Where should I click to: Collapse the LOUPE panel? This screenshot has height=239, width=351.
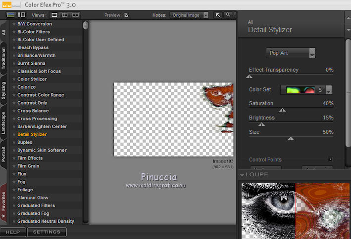[x=242, y=175]
